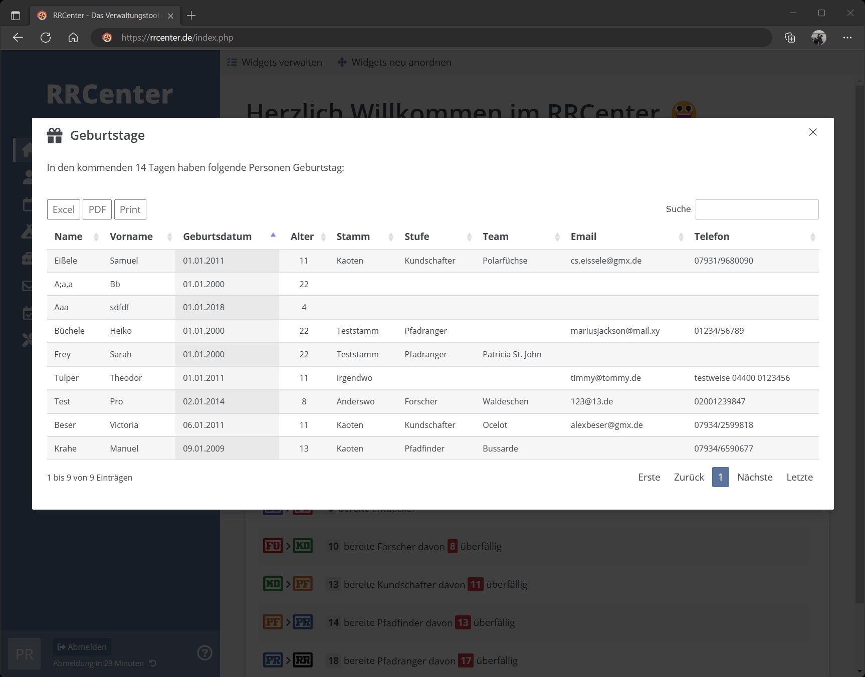The image size is (865, 677).
Task: Open the browser home page icon
Action: click(73, 38)
